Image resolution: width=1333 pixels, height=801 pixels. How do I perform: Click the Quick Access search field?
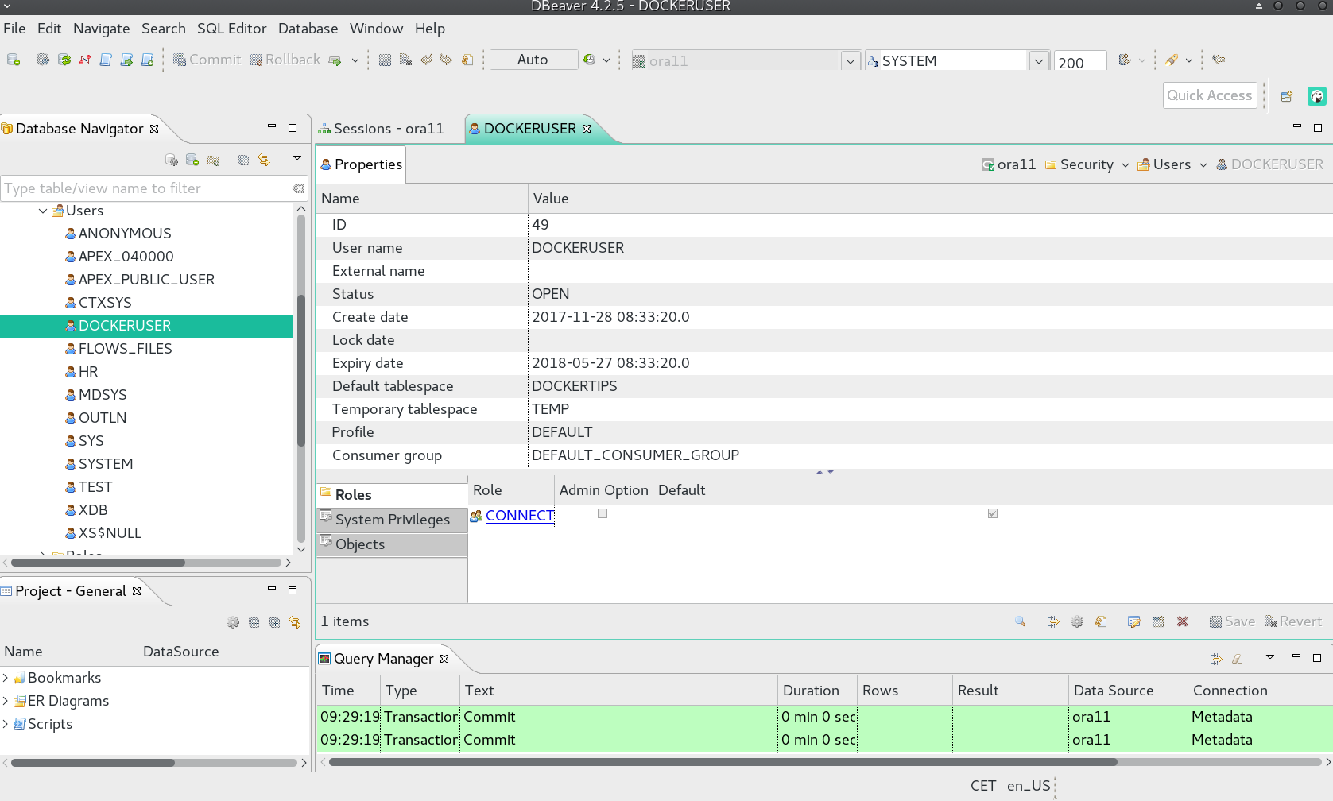coord(1209,95)
